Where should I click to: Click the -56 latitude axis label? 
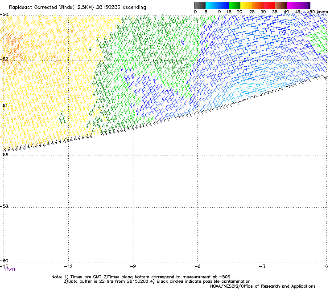pyautogui.click(x=4, y=154)
